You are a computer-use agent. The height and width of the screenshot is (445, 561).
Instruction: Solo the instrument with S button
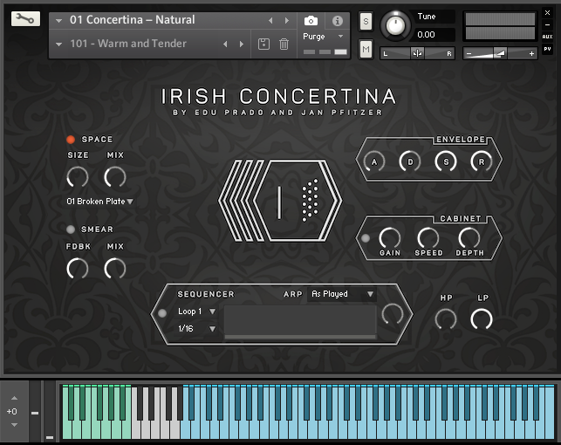(366, 20)
